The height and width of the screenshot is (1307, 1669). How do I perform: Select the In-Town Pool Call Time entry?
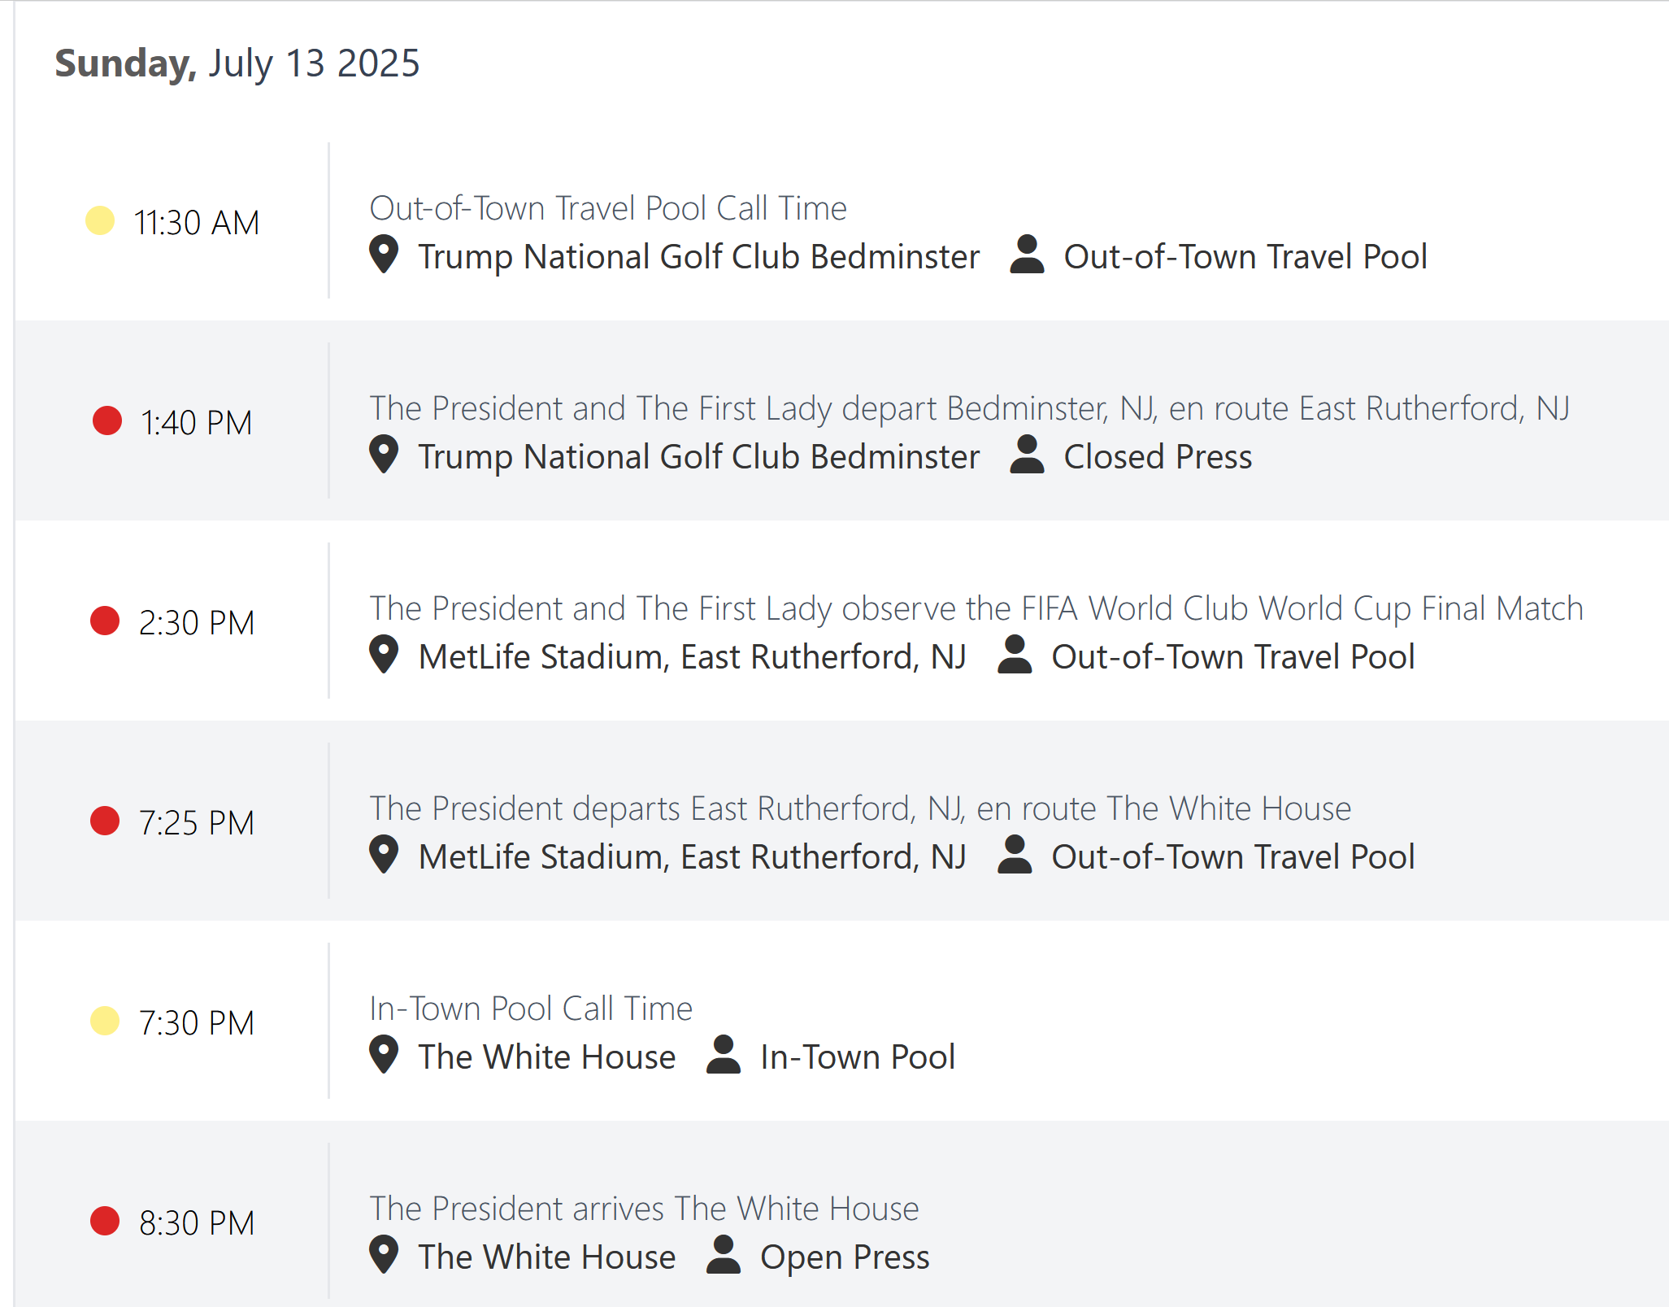click(531, 1009)
